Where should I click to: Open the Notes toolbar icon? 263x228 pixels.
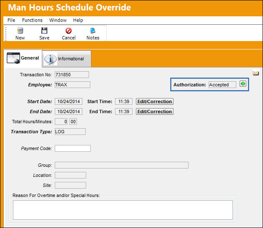coord(92,31)
